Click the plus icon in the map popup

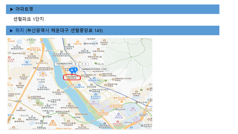click(x=82, y=64)
